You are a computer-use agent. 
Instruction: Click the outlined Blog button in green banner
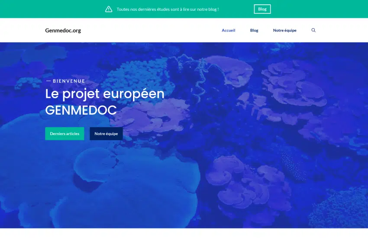click(262, 9)
